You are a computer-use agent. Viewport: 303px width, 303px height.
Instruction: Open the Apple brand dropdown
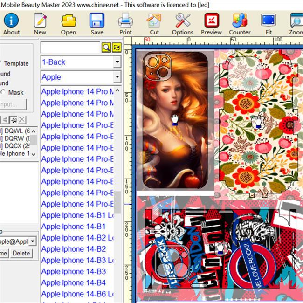pos(117,77)
